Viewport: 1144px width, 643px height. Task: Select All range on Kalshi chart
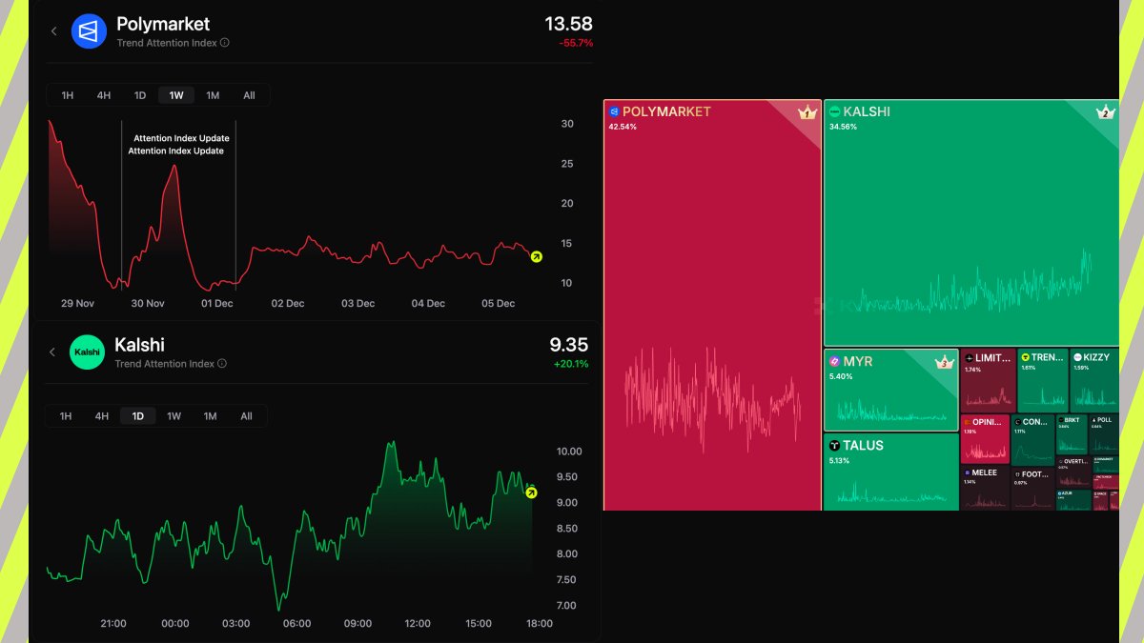246,416
